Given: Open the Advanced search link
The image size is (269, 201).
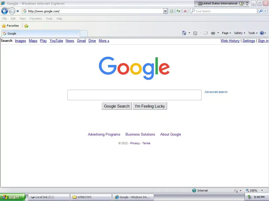Looking at the screenshot, I should 216,92.
